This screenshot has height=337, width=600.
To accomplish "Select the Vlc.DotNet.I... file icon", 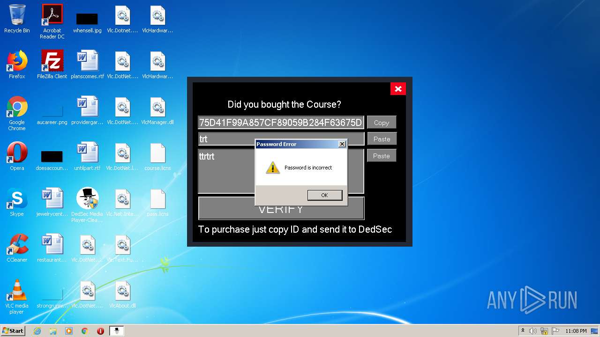I will tap(122, 157).
